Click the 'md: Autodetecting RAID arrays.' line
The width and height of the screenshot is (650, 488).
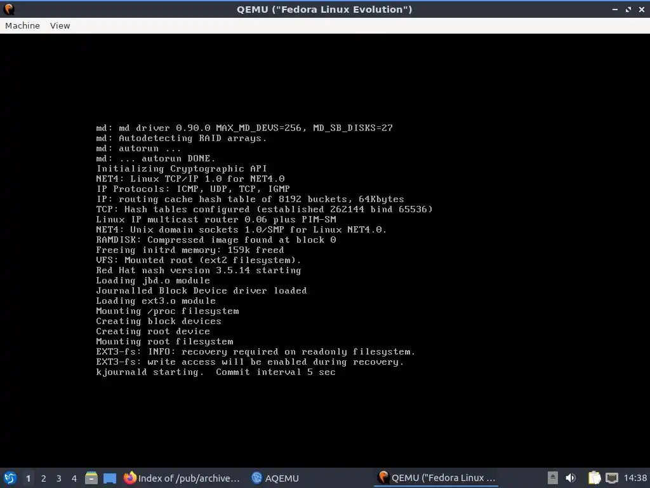click(x=182, y=138)
